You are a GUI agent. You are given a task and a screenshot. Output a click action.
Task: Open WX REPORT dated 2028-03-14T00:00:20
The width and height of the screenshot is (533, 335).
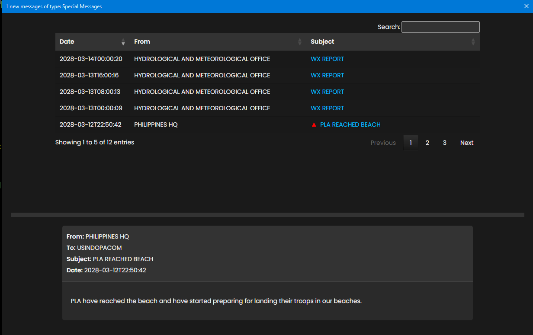[x=327, y=59]
